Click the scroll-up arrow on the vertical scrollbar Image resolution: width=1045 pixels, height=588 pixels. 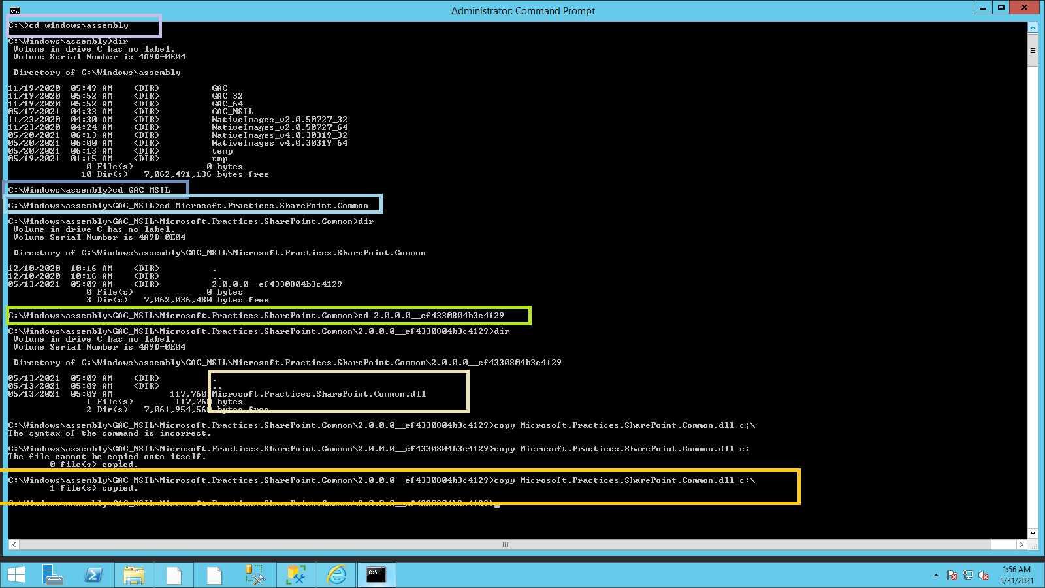[x=1033, y=27]
